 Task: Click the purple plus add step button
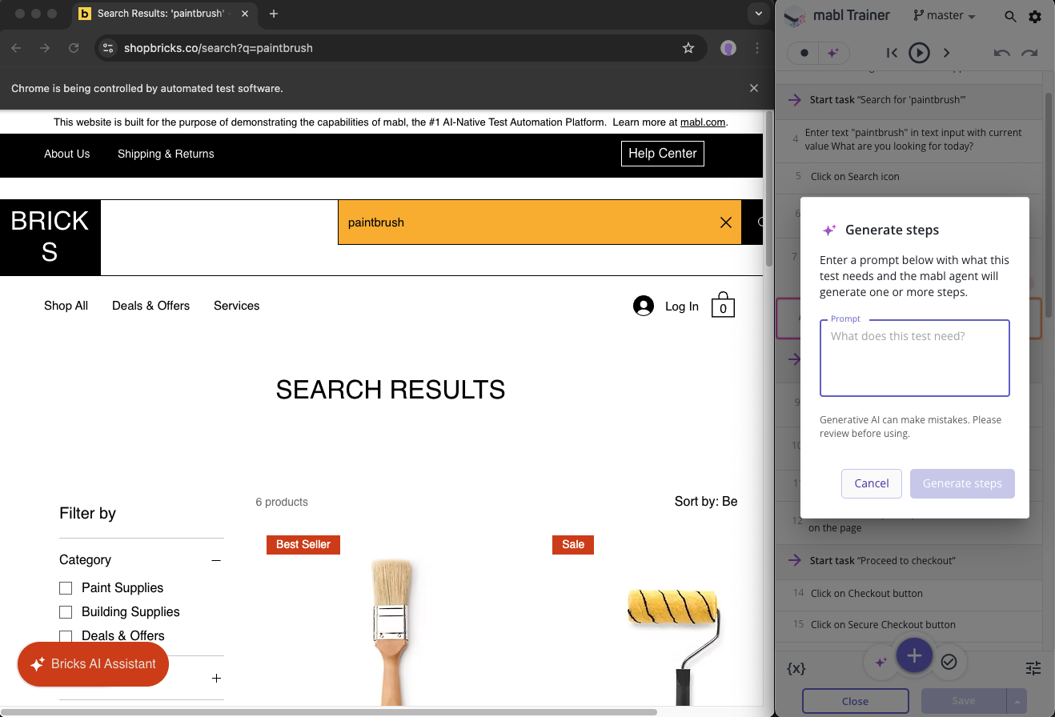coord(914,656)
